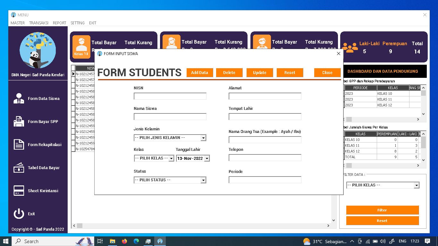Expand the Pilih Kelas dropdown in form
This screenshot has height=246, width=438.
pyautogui.click(x=171, y=158)
